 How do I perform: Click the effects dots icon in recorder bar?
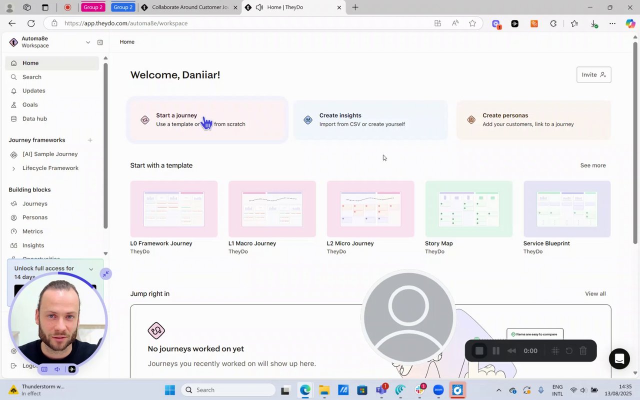coord(555,351)
